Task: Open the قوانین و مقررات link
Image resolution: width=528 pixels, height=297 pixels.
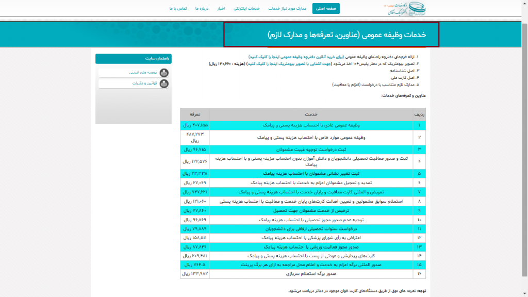Action: coord(144,83)
